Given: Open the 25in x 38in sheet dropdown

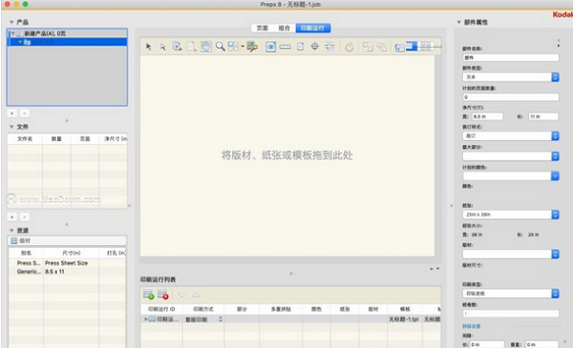Looking at the screenshot, I should 511,215.
